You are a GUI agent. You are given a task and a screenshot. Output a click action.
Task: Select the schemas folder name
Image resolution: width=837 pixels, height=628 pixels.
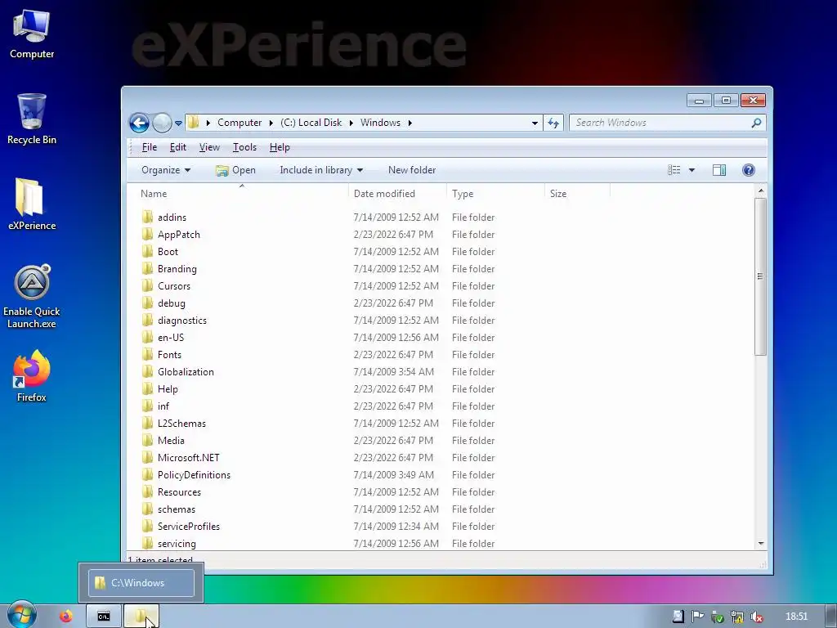pos(177,509)
